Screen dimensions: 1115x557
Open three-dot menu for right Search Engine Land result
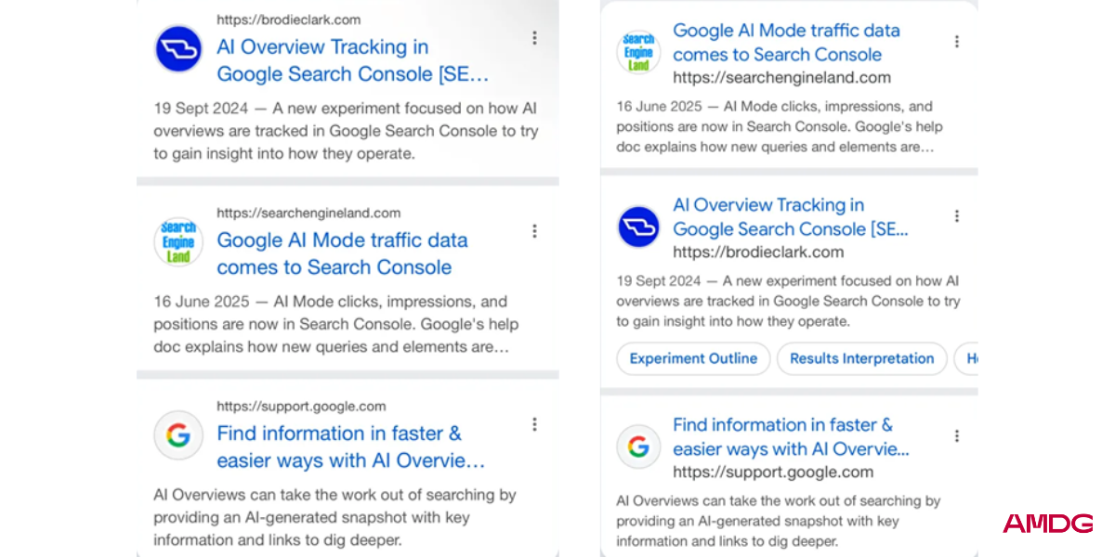956,41
